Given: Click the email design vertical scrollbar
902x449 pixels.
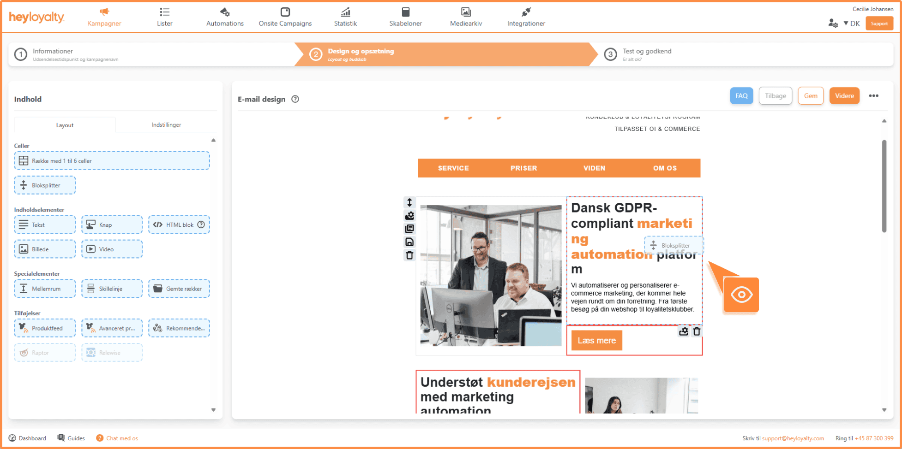Looking at the screenshot, I should point(884,186).
